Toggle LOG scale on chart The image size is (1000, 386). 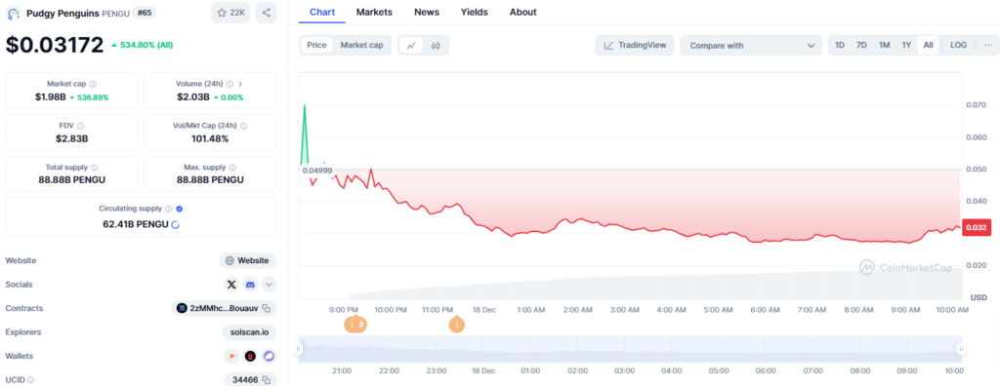coord(958,45)
